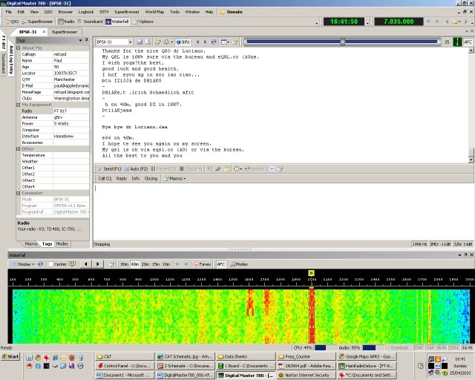Open the window layout dropdown icon
The height and width of the screenshot is (380, 475).
click(x=225, y=42)
